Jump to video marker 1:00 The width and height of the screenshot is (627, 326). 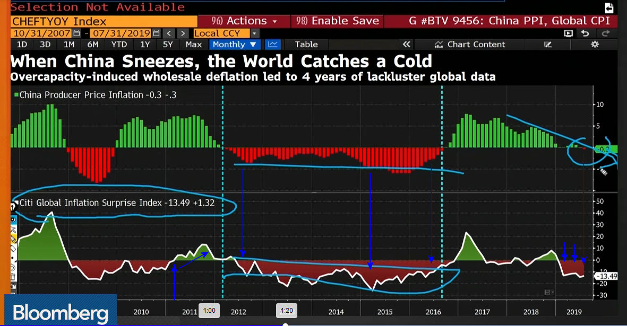tap(209, 311)
